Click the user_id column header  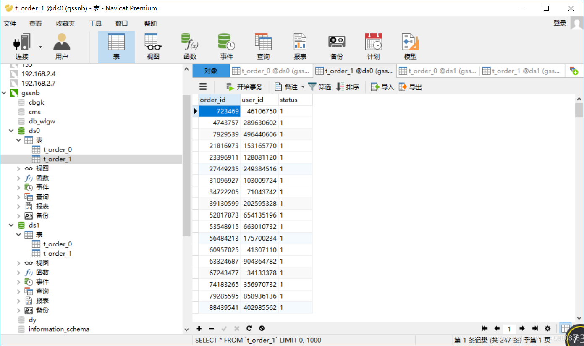click(259, 100)
